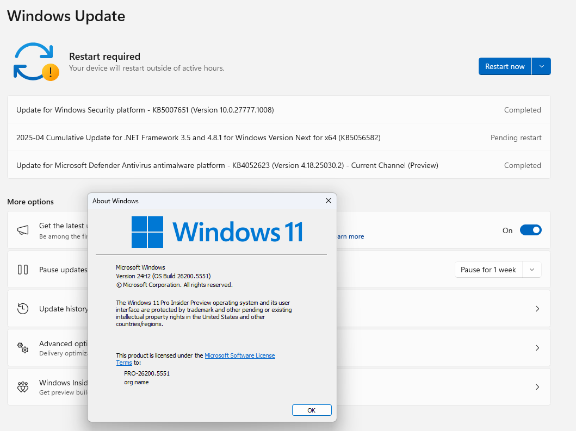Open the dropdown arrow beside Restart now
Screen dimensions: 576x431
[x=542, y=66]
